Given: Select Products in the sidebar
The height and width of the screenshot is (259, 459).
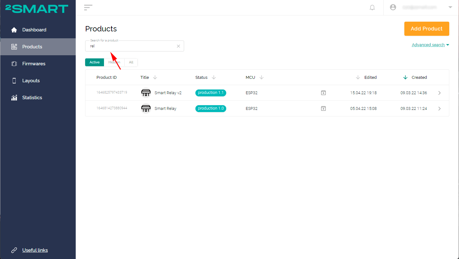Looking at the screenshot, I should (38, 47).
